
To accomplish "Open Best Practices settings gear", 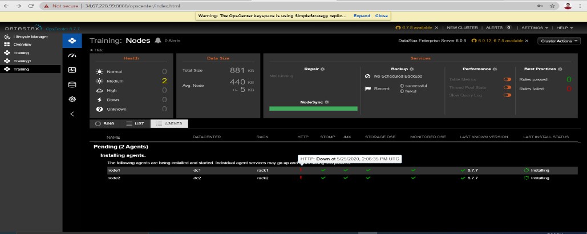I will (x=560, y=69).
